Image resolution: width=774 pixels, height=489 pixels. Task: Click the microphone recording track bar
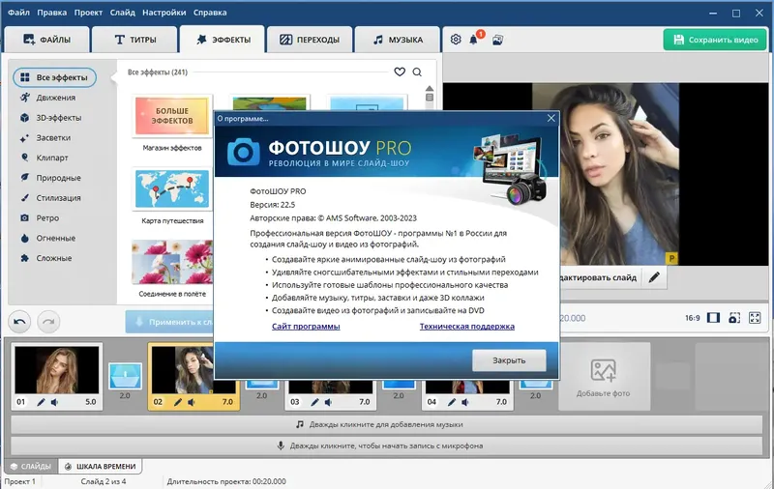(x=386, y=446)
